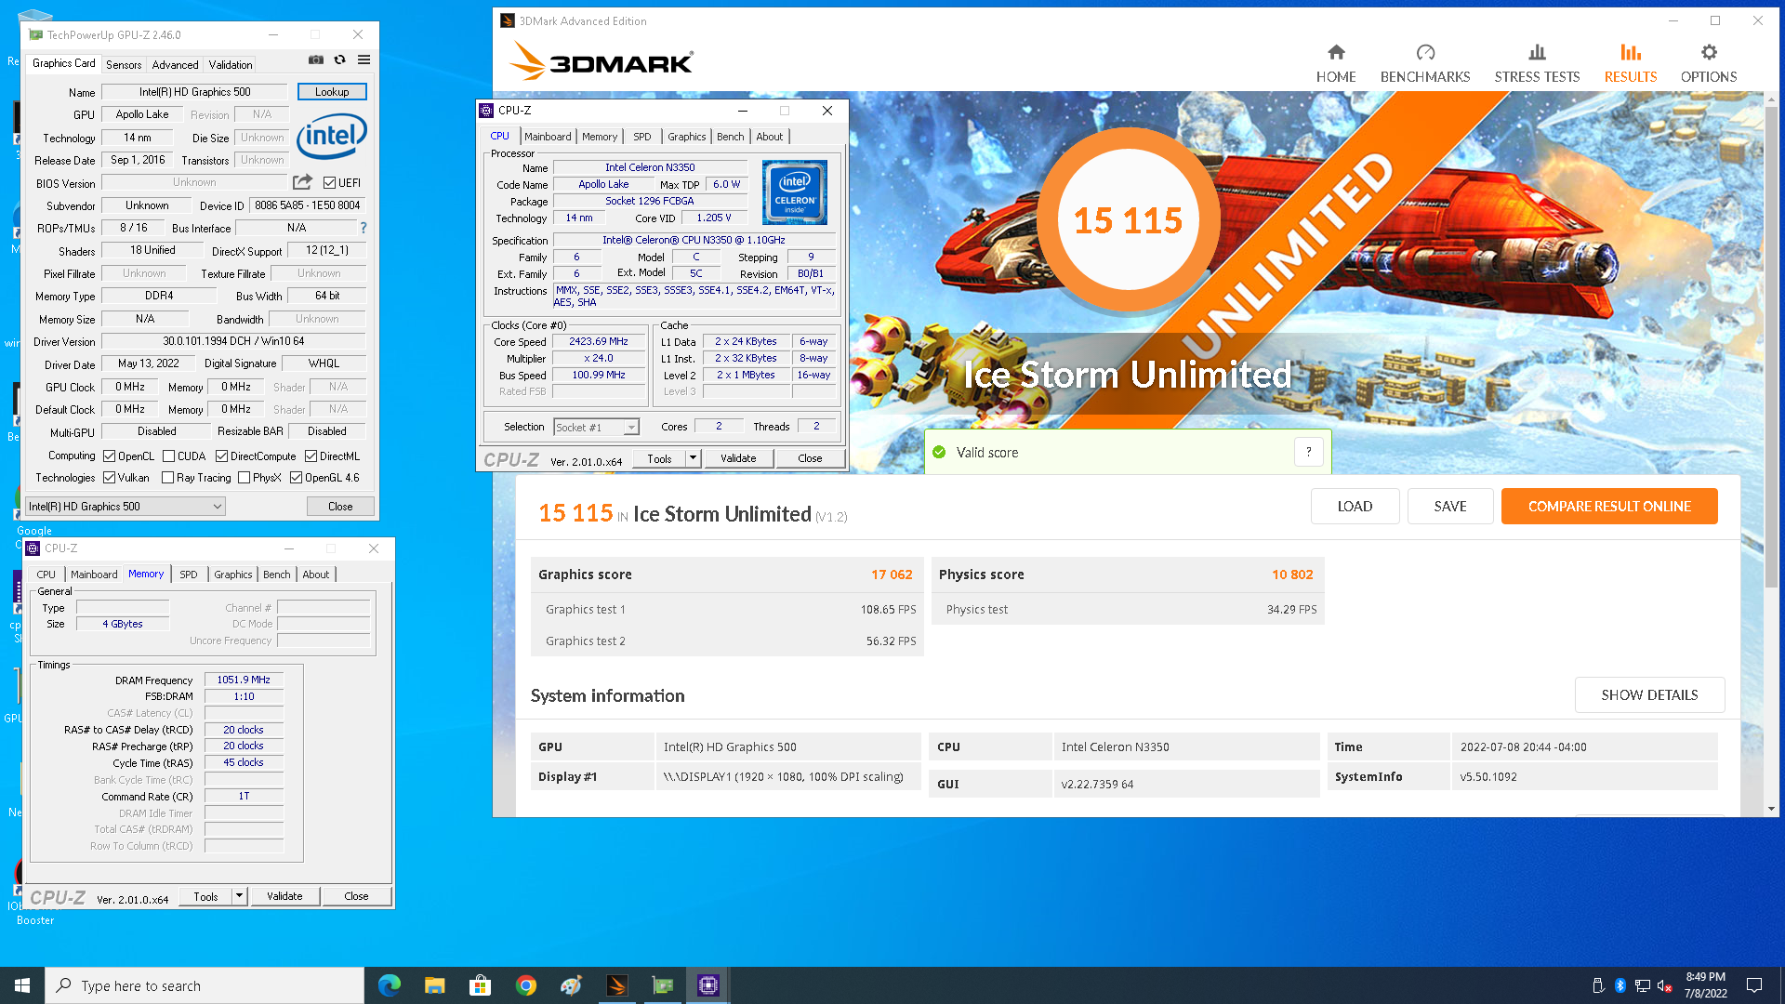Click Compare Result Online button

pyautogui.click(x=1609, y=507)
